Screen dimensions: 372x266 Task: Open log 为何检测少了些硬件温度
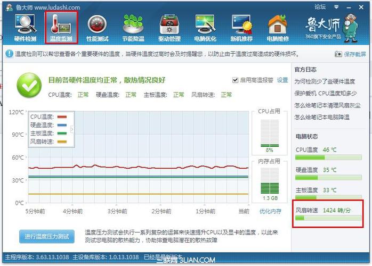point(325,81)
